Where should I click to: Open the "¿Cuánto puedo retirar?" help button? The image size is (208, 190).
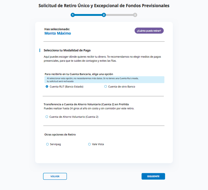point(149,31)
